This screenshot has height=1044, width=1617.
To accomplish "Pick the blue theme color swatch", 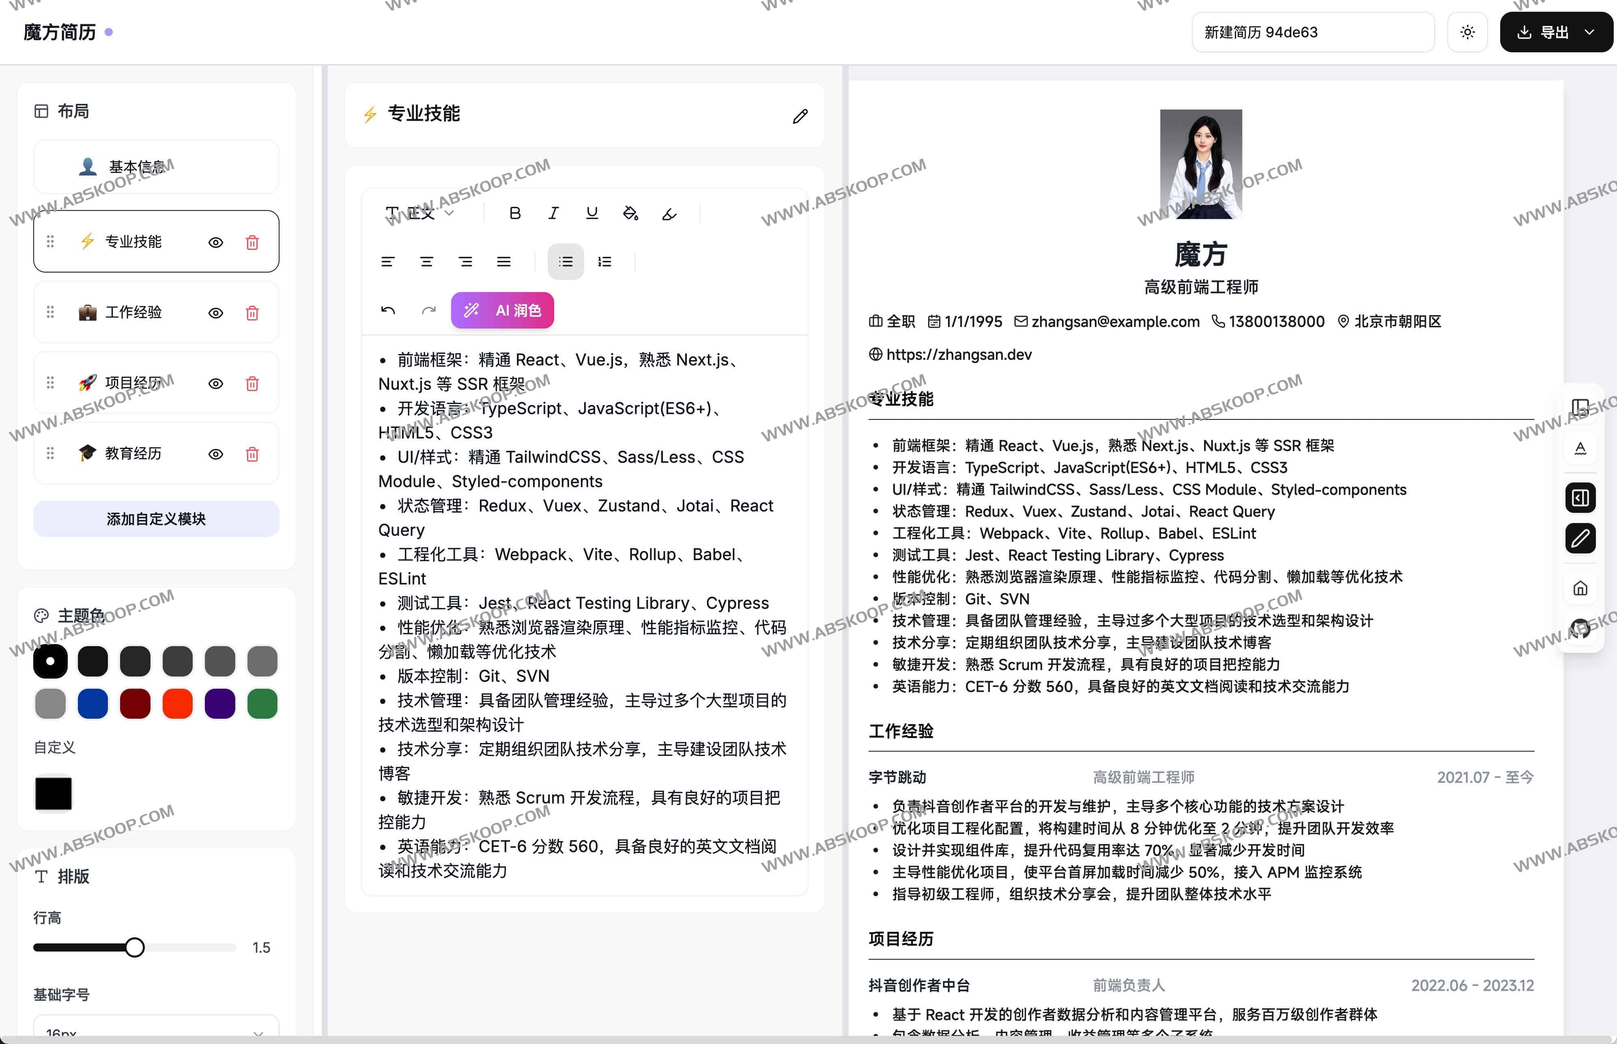I will [92, 704].
